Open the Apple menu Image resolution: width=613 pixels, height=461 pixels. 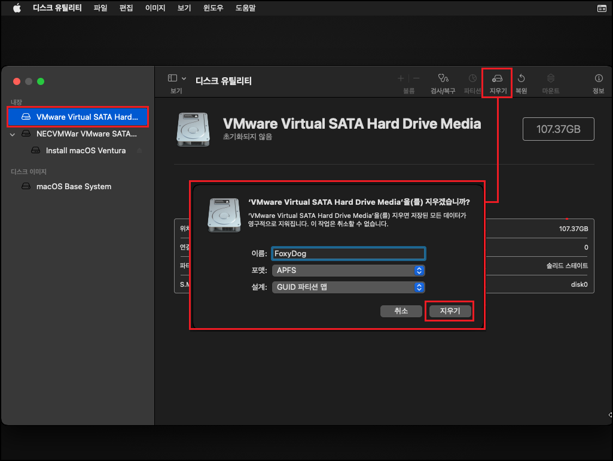click(17, 8)
